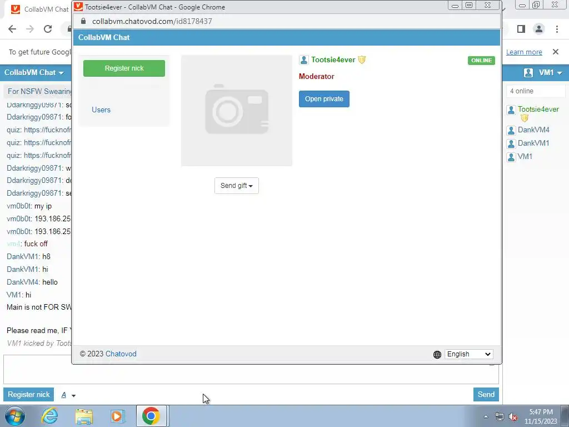Open the Chatovod footer link
Screen dimensions: 569x427
pyautogui.click(x=121, y=354)
